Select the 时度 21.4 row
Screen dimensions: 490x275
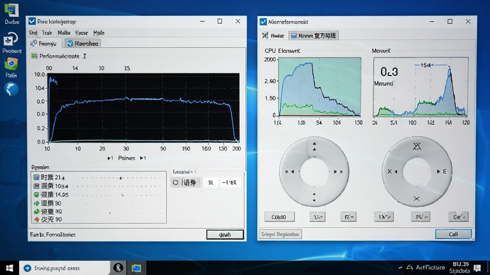point(99,178)
